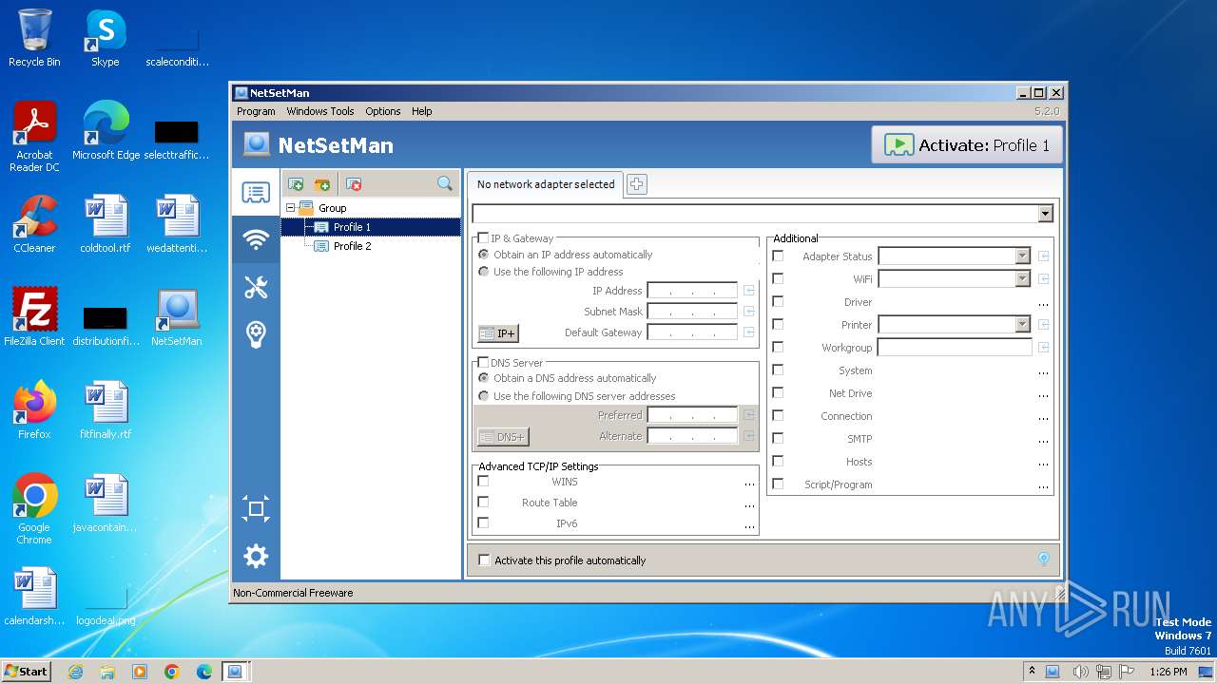Tick the WINS checkbox
Image resolution: width=1217 pixels, height=684 pixels.
coord(483,481)
